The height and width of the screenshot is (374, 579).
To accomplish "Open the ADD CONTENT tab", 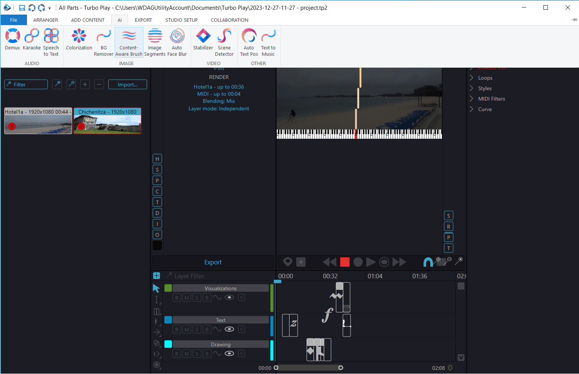I will point(88,20).
